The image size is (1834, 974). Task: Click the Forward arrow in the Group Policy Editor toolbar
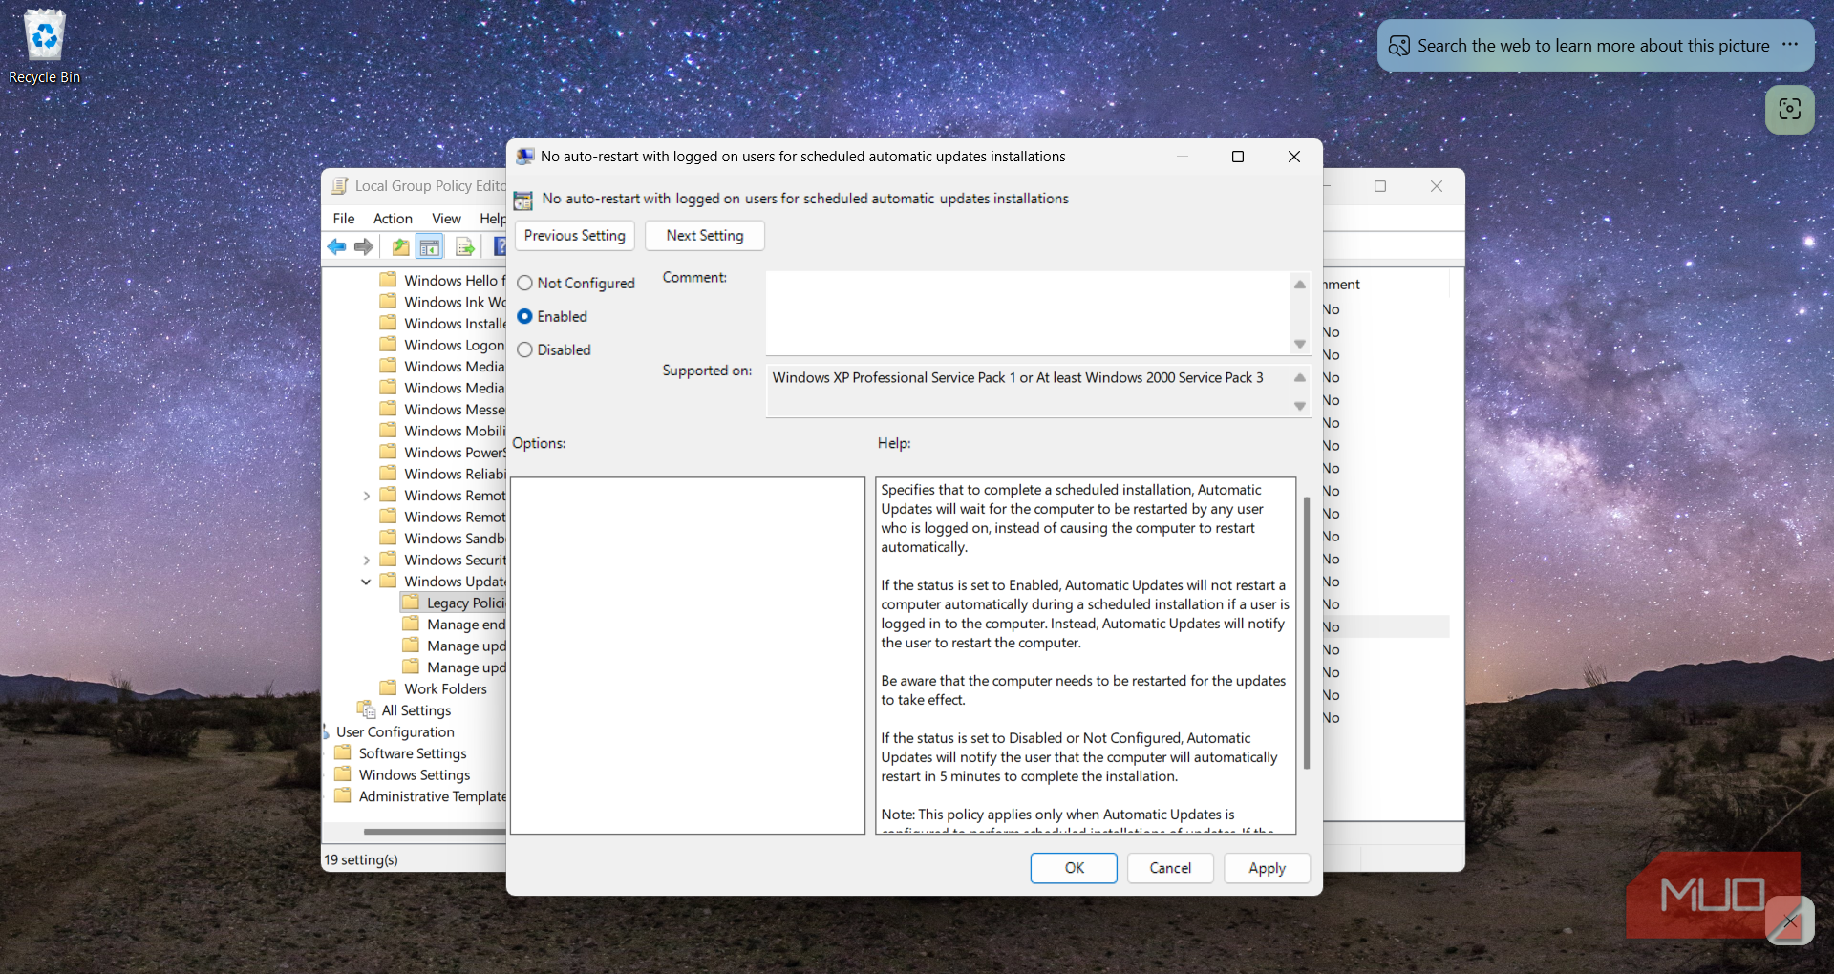click(x=364, y=247)
